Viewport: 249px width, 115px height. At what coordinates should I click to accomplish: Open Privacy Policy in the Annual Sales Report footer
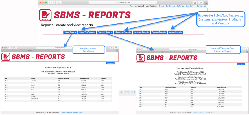pos(78,112)
